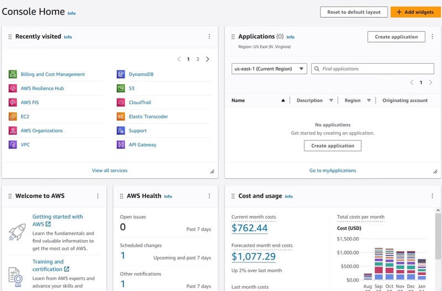This screenshot has width=442, height=291.
Task: Click the API Gateway service icon
Action: [x=121, y=144]
